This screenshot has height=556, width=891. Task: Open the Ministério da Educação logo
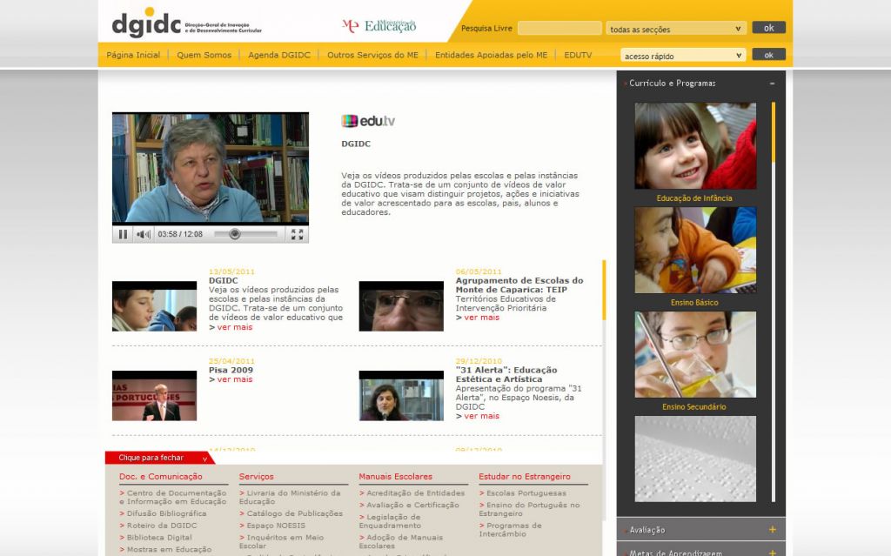coord(379,26)
